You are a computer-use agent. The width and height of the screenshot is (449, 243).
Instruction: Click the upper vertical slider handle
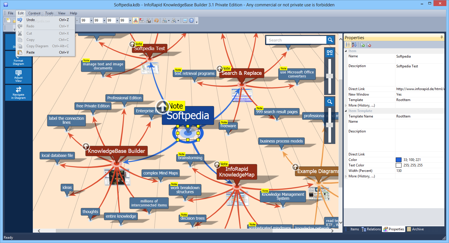tap(330, 76)
